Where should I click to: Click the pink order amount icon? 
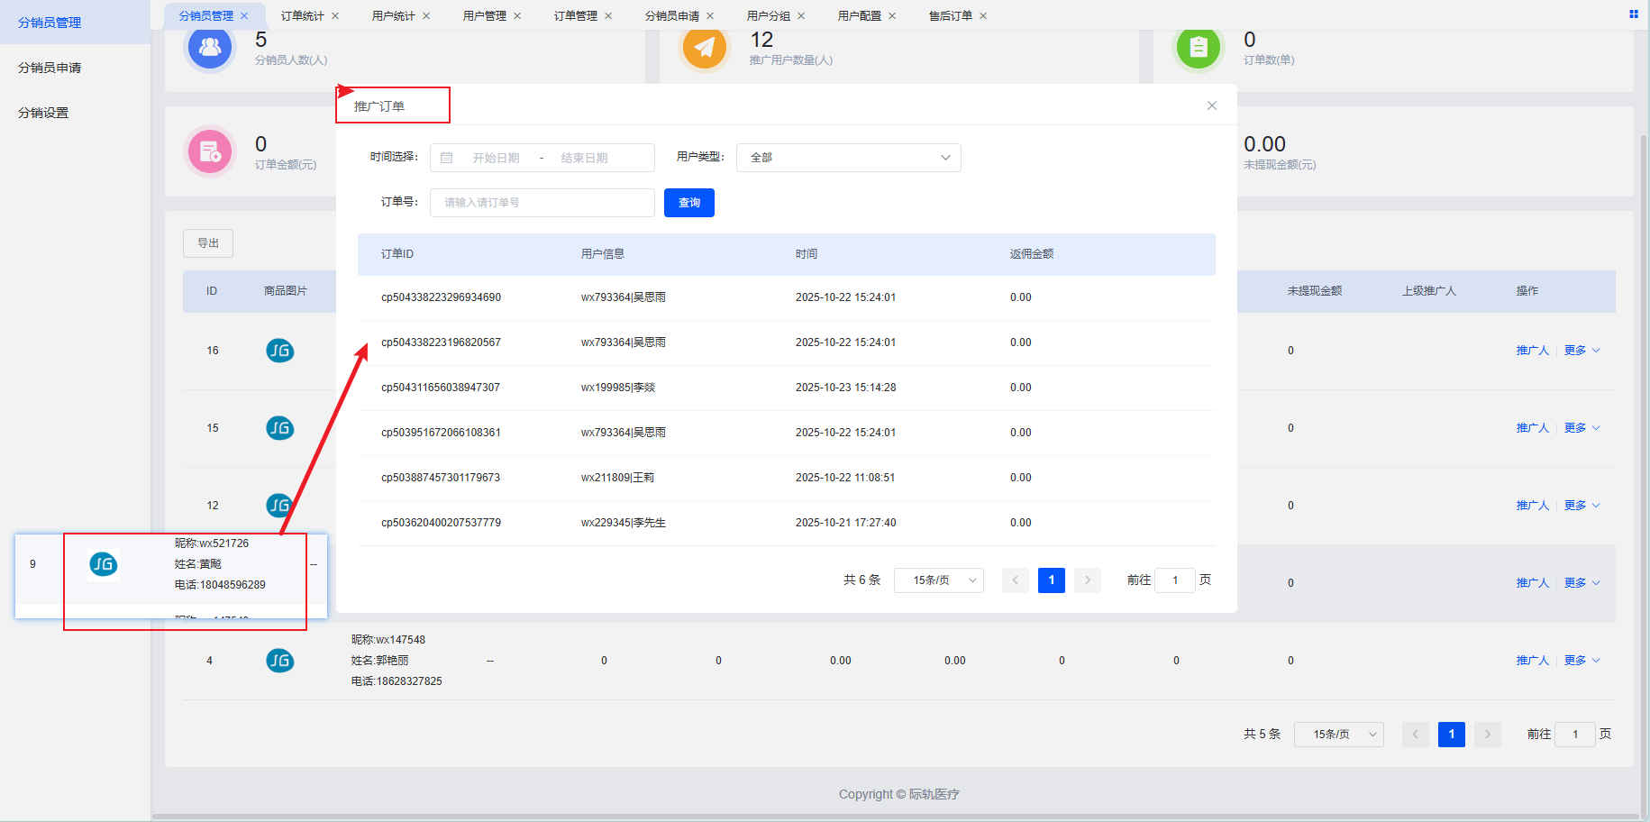coord(210,151)
